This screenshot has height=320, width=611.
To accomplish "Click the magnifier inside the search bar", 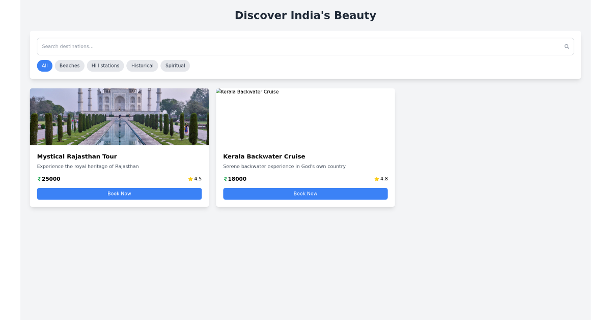I will (x=566, y=46).
